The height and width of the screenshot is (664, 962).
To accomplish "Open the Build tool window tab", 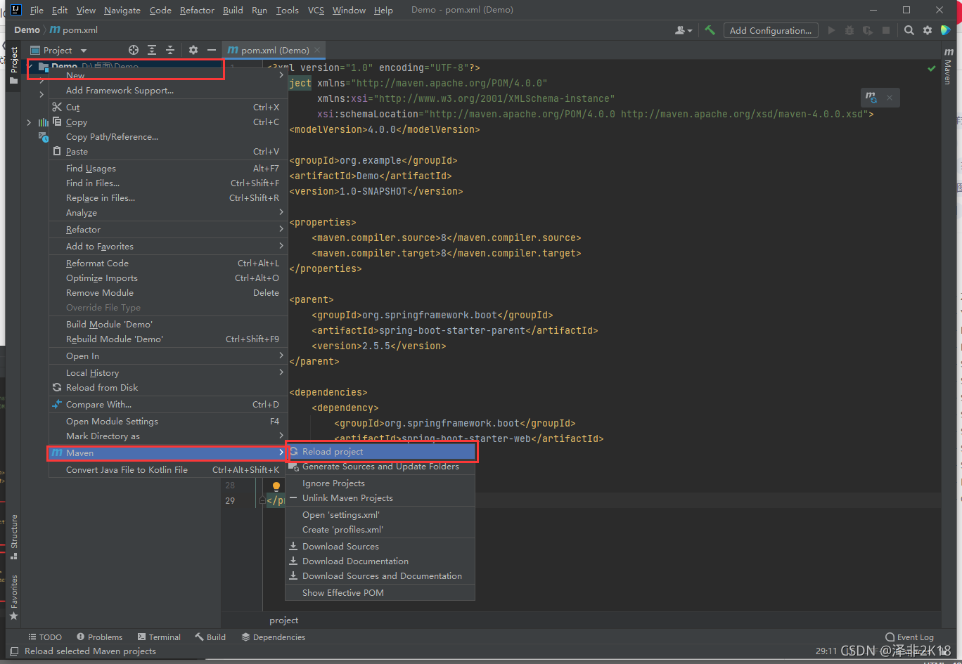I will coord(211,637).
